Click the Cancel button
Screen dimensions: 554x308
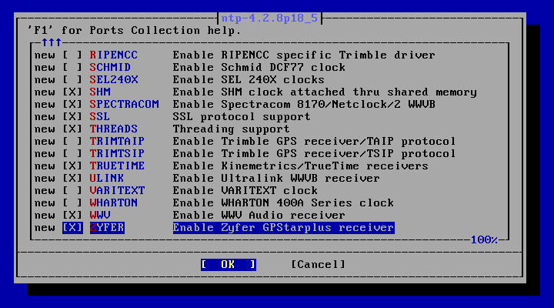coord(318,265)
